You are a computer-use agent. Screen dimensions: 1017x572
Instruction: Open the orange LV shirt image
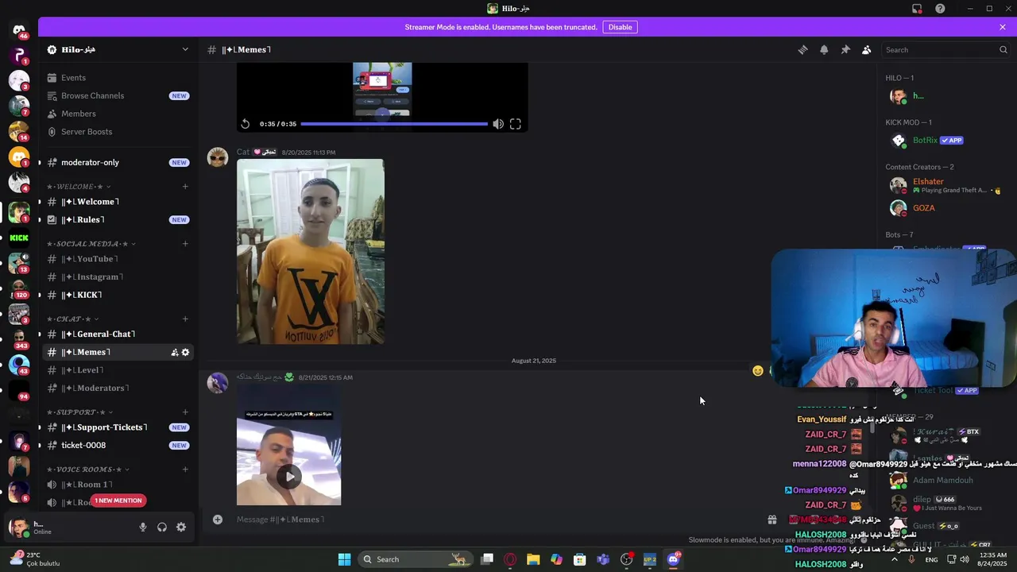click(x=311, y=252)
